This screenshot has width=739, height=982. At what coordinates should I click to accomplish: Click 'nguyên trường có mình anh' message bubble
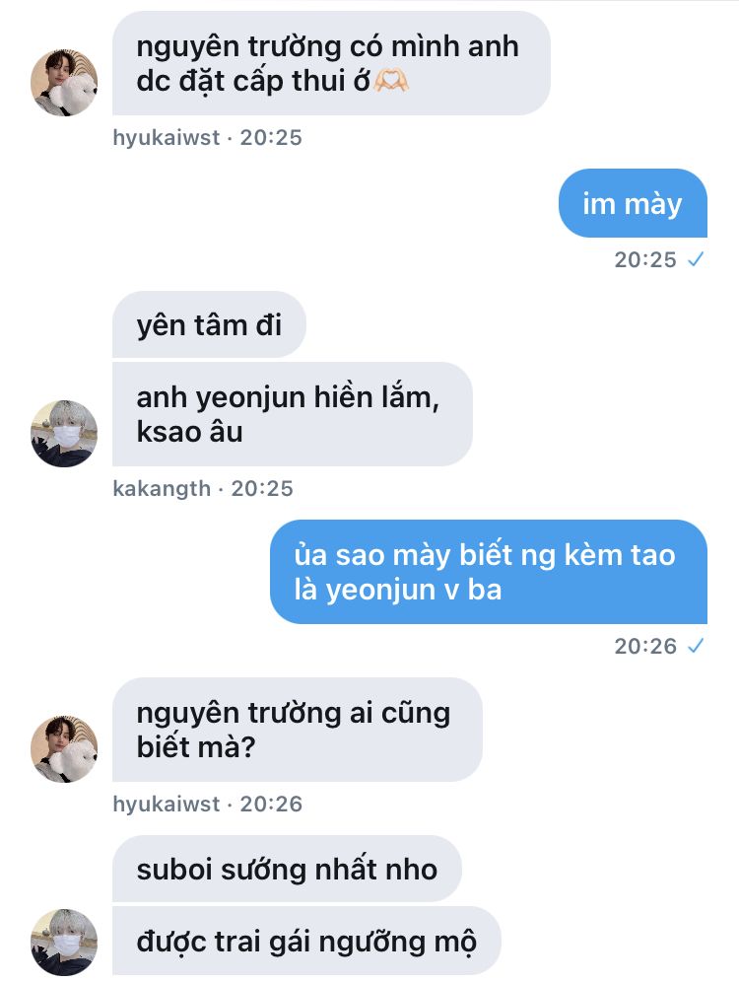pyautogui.click(x=331, y=63)
